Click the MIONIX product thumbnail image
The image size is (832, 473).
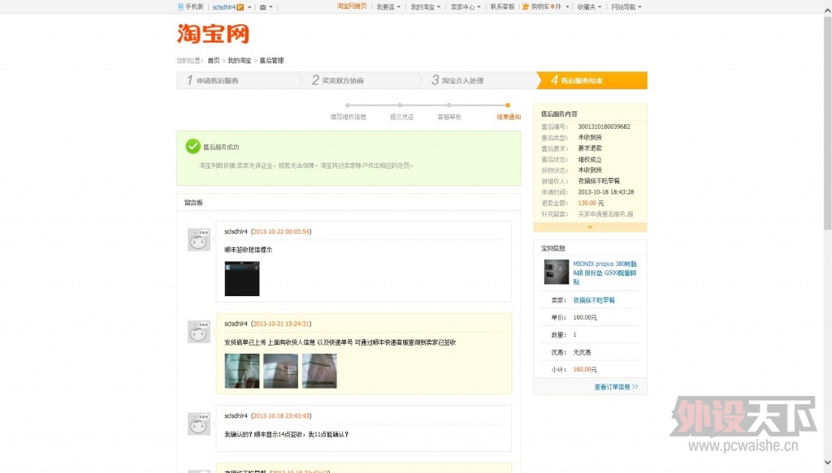[x=556, y=272]
